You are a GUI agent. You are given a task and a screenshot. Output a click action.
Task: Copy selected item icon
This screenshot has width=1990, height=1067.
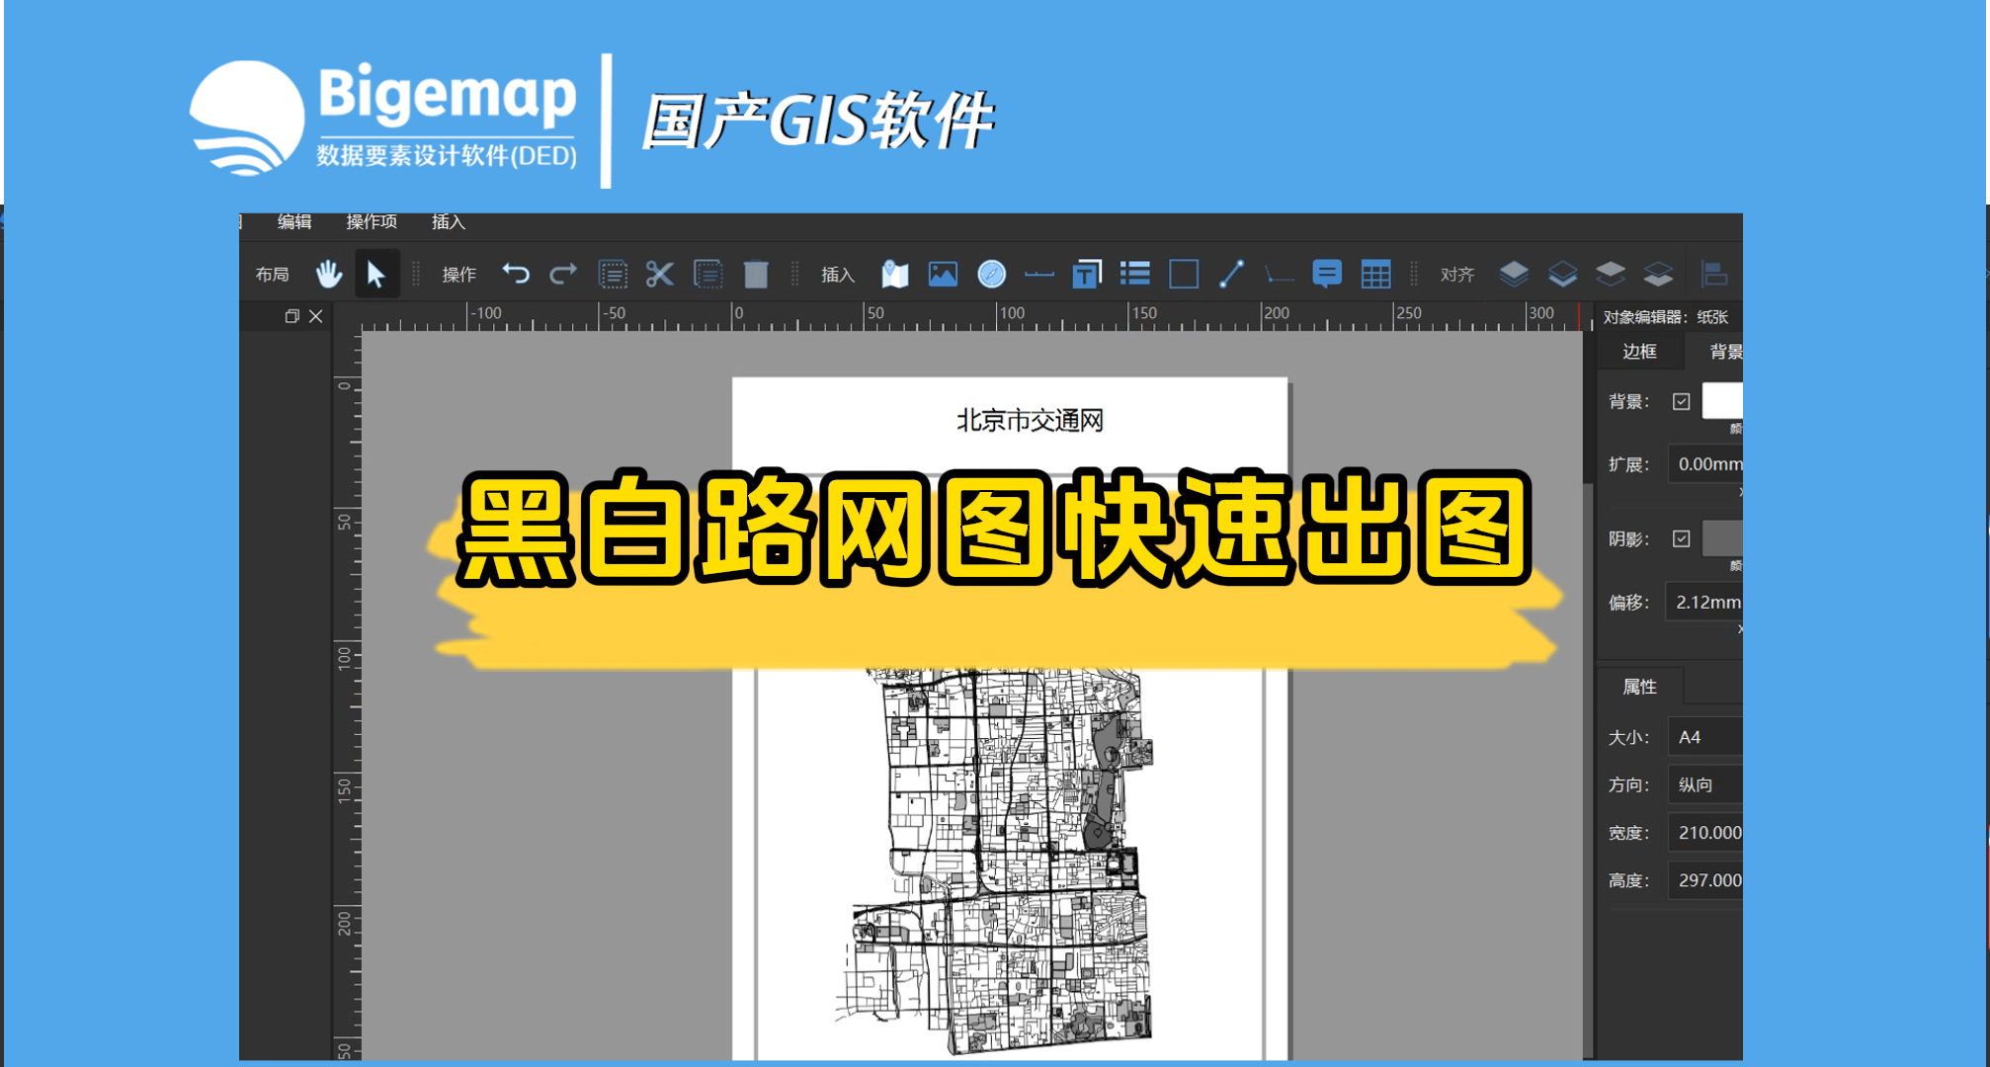707,274
